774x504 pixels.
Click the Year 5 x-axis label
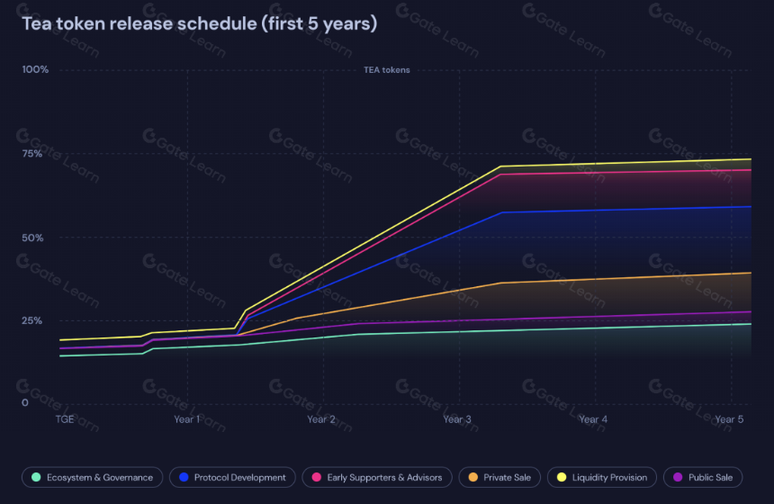729,419
